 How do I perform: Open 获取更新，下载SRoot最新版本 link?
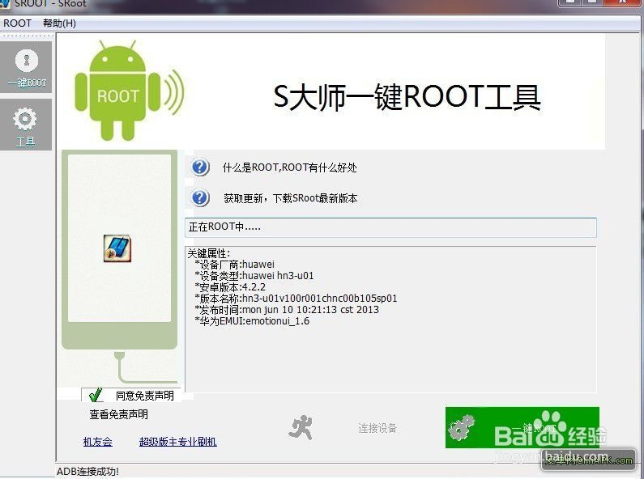[290, 198]
